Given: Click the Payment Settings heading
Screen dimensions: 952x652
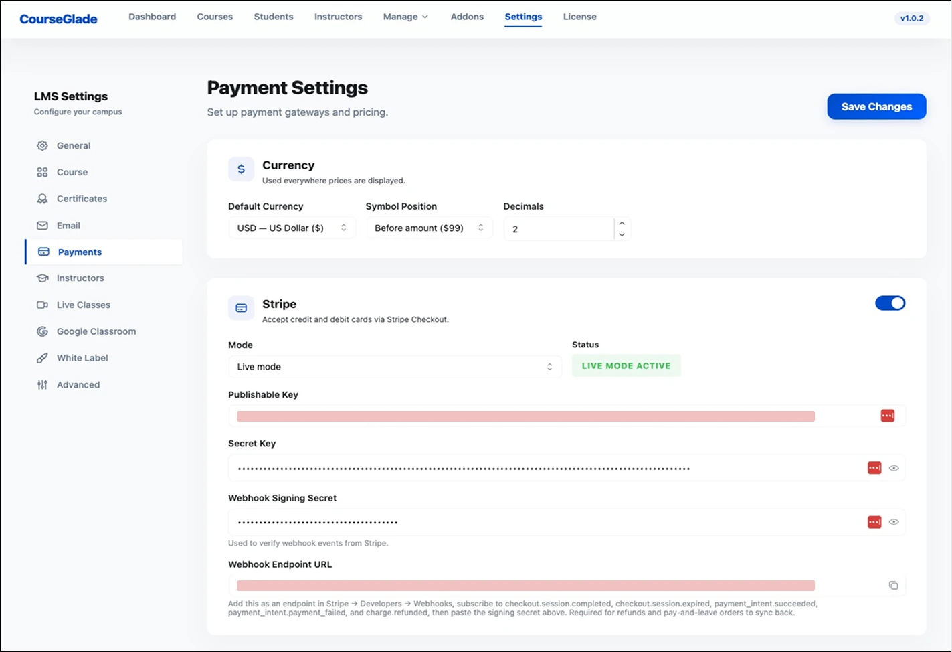Looking at the screenshot, I should point(288,88).
